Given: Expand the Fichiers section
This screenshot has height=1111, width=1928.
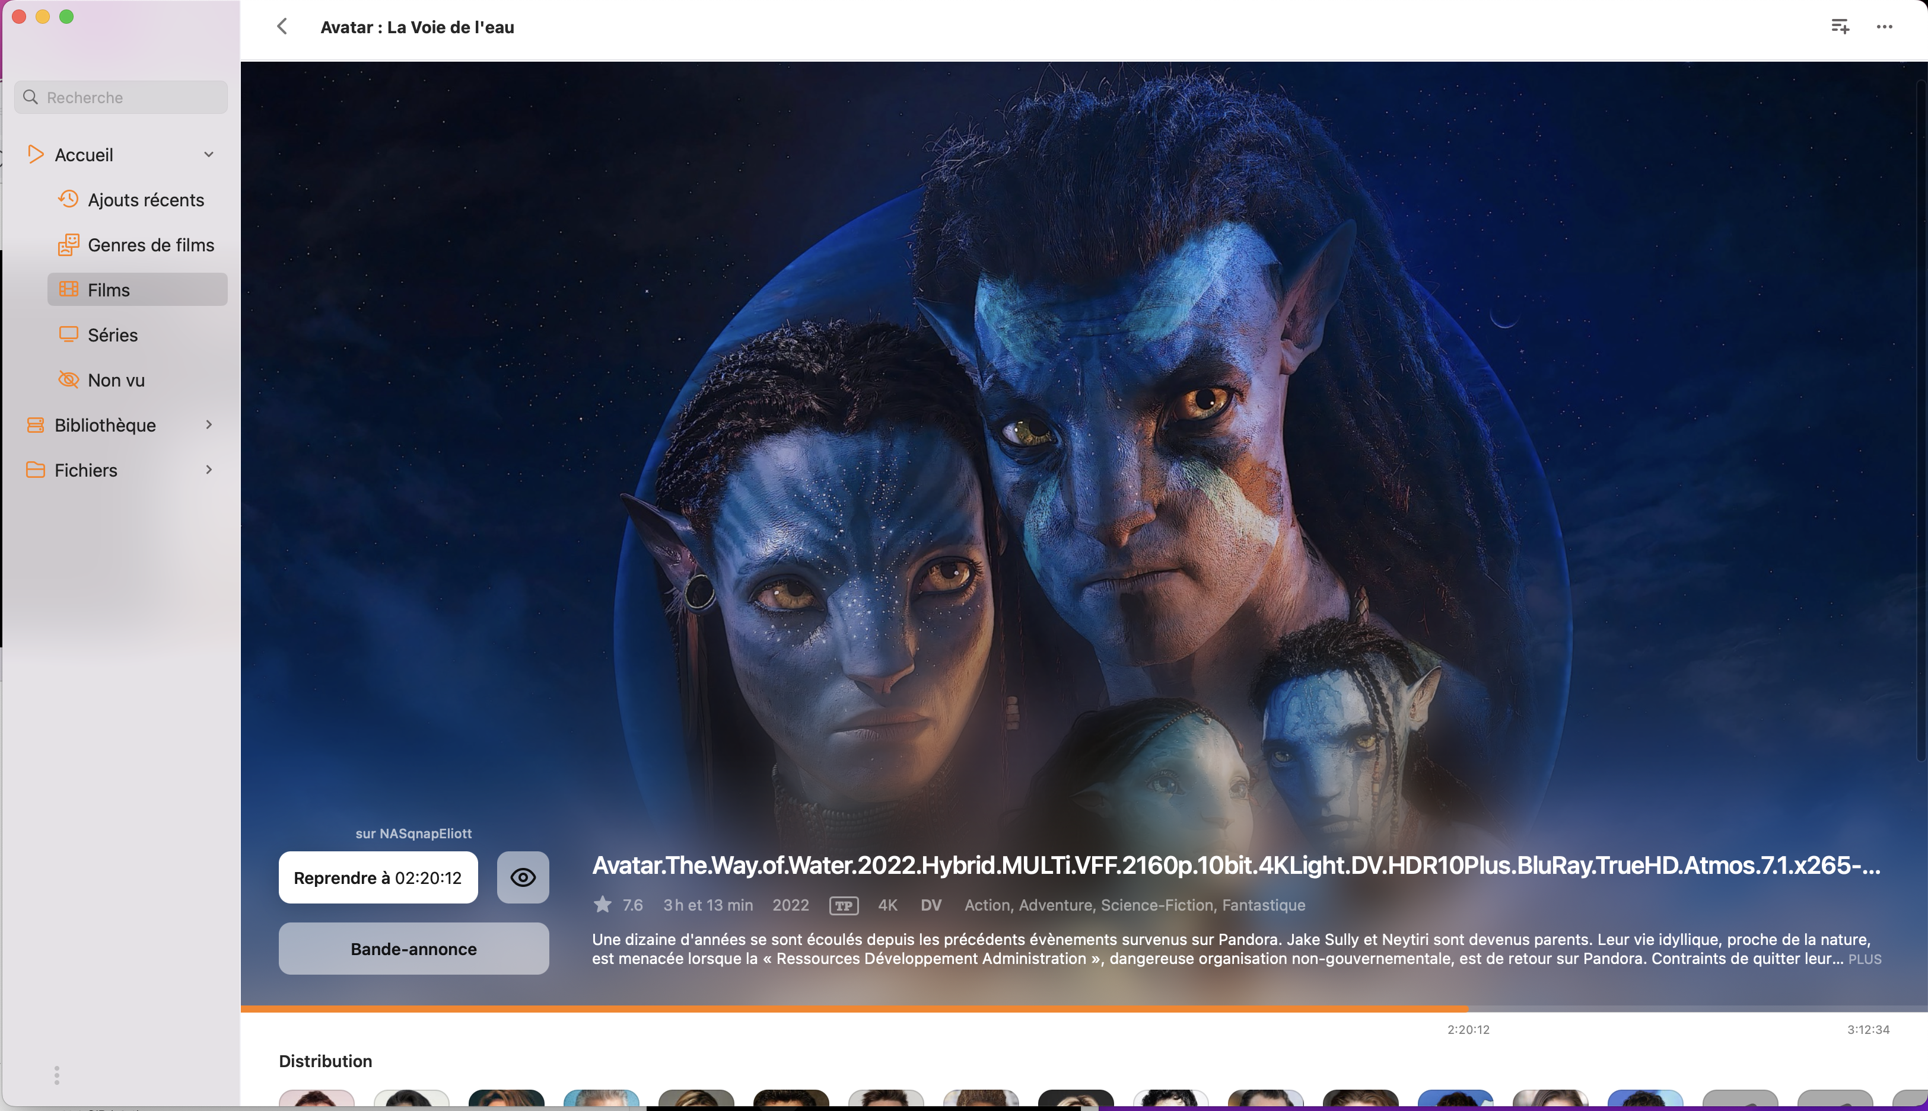Looking at the screenshot, I should coord(208,470).
